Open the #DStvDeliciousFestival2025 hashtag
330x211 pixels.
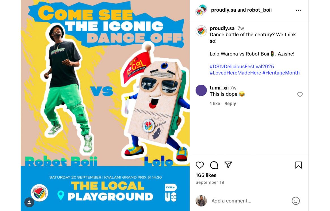click(x=242, y=67)
